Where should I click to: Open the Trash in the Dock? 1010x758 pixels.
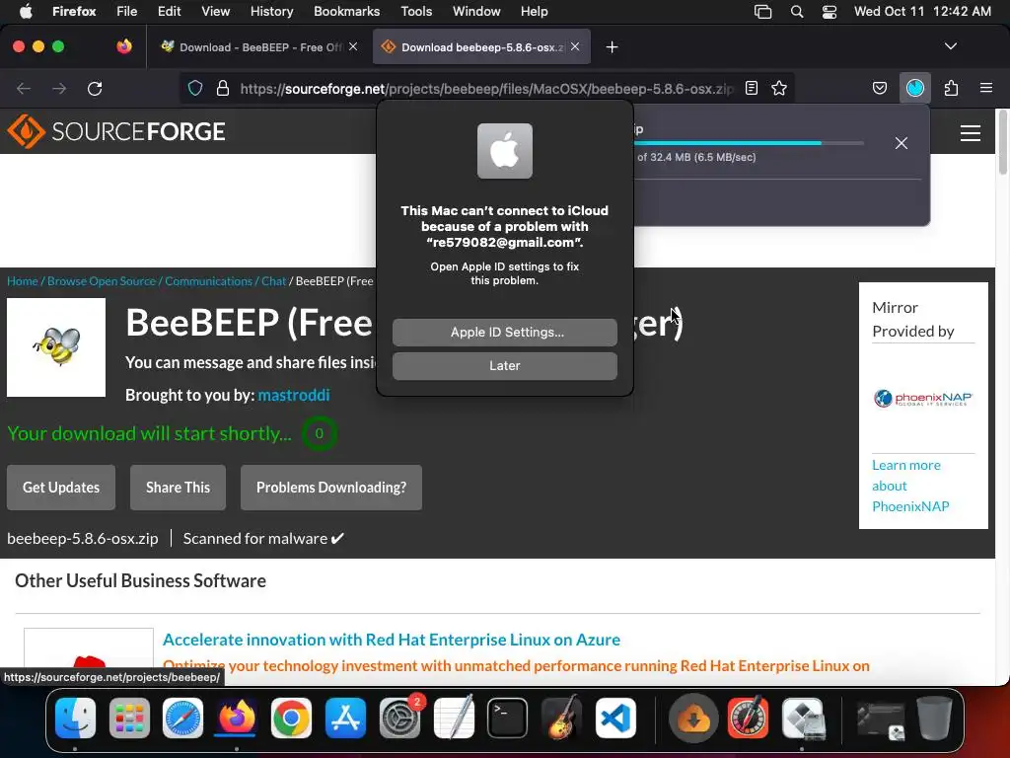(934, 719)
